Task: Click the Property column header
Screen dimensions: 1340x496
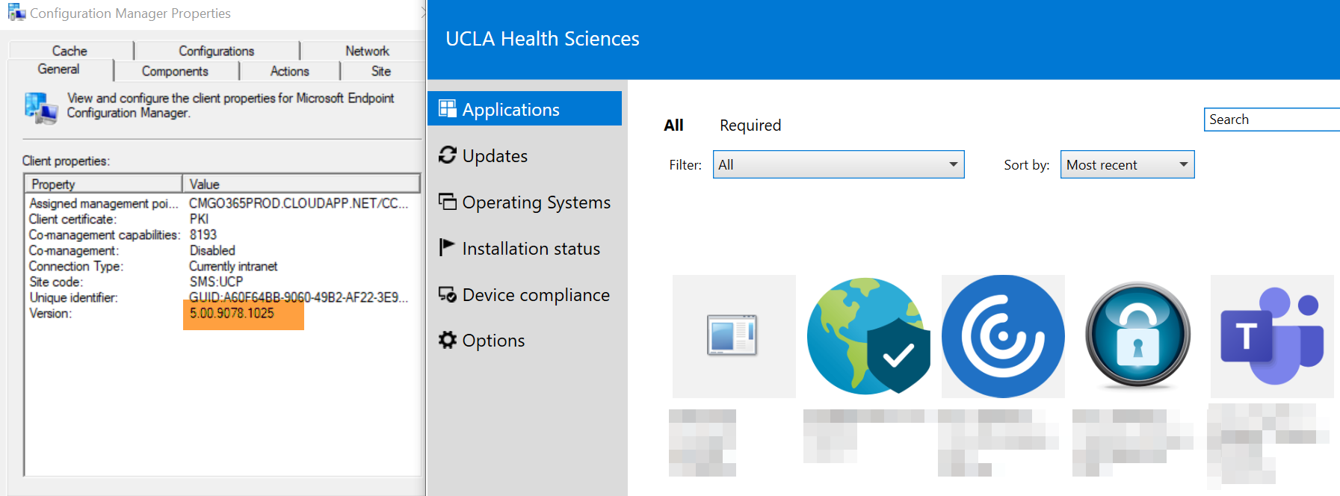Action: point(103,184)
